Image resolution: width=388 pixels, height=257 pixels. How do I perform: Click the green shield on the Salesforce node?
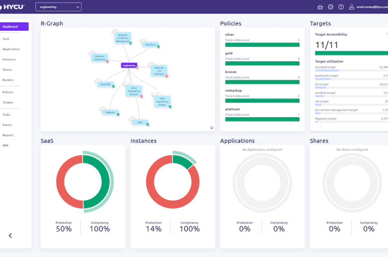[x=158, y=47]
